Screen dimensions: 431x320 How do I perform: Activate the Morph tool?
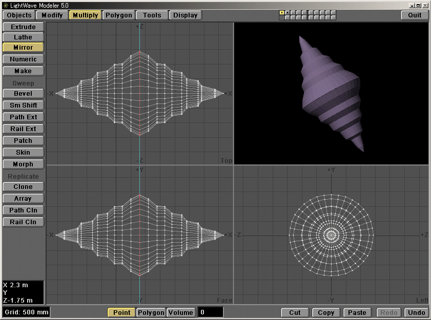tap(23, 164)
